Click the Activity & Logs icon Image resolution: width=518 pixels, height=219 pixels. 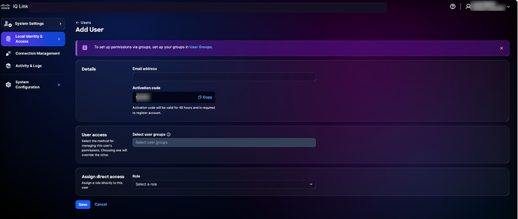pyautogui.click(x=8, y=66)
